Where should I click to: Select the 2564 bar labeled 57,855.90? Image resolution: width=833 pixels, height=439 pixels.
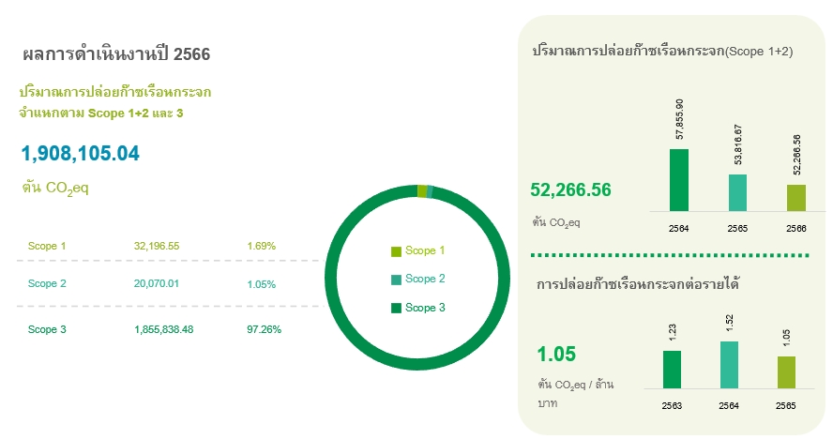pyautogui.click(x=678, y=180)
